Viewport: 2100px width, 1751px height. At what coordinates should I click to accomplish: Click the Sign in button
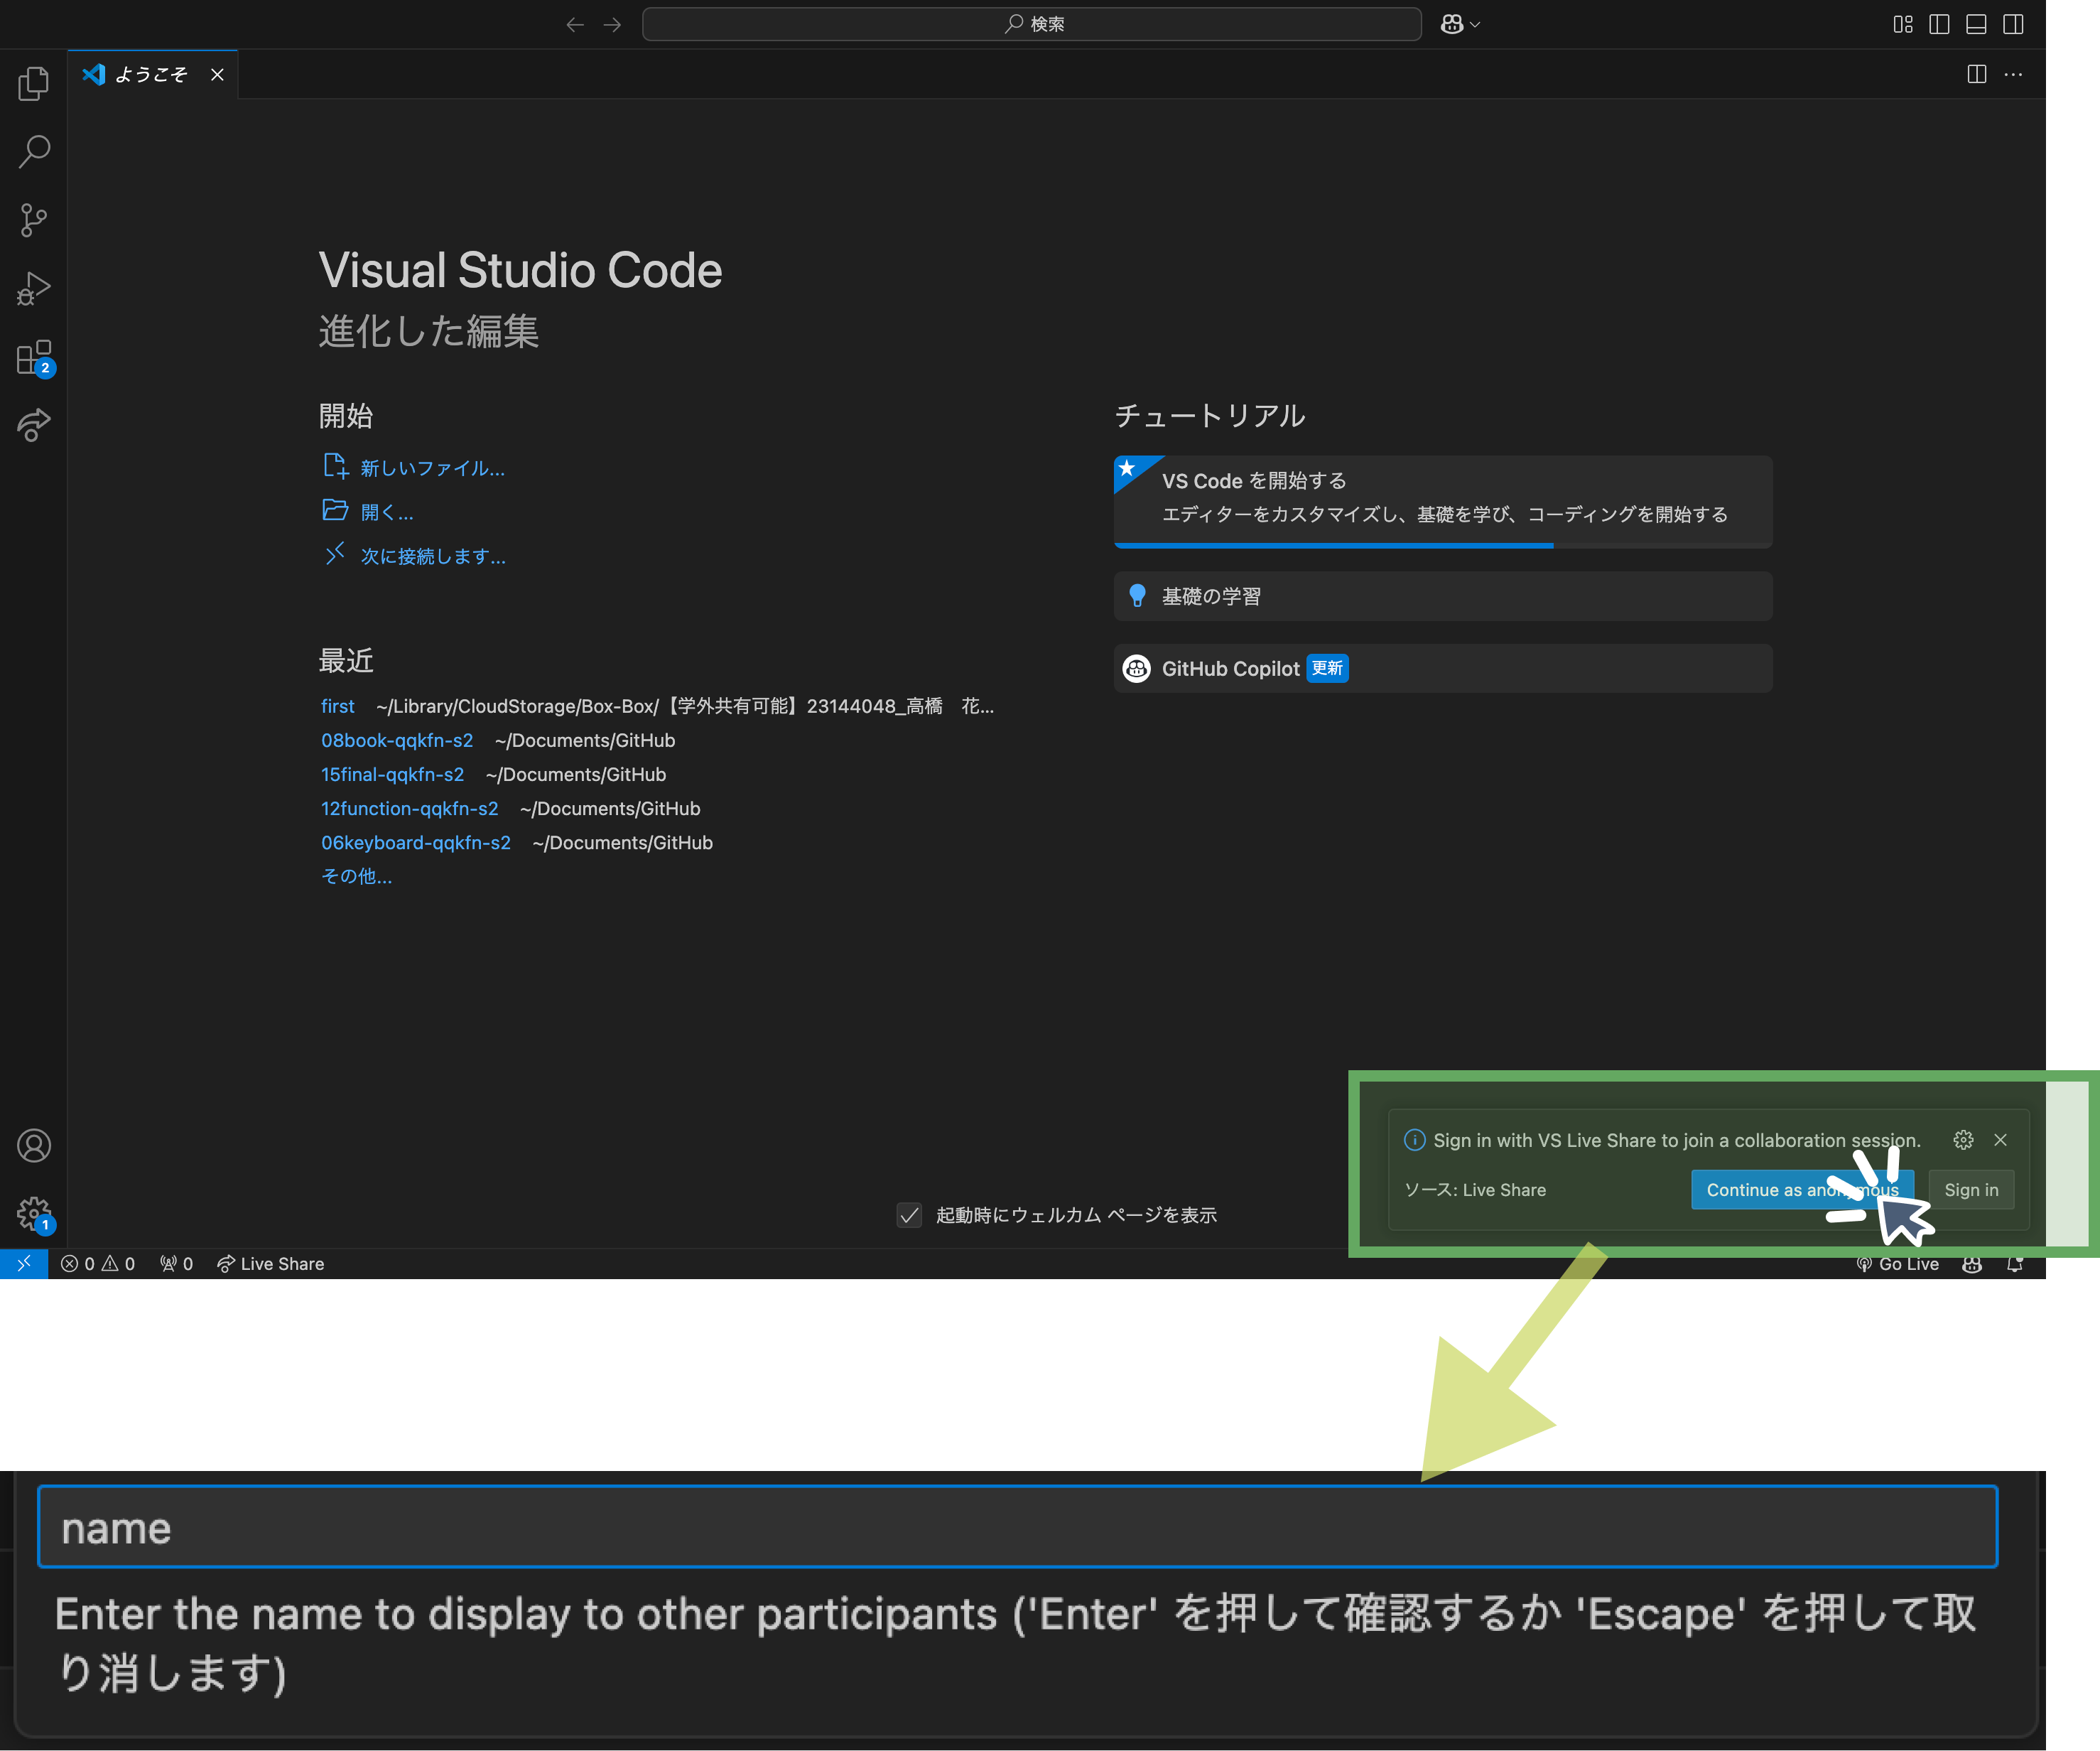[1971, 1190]
